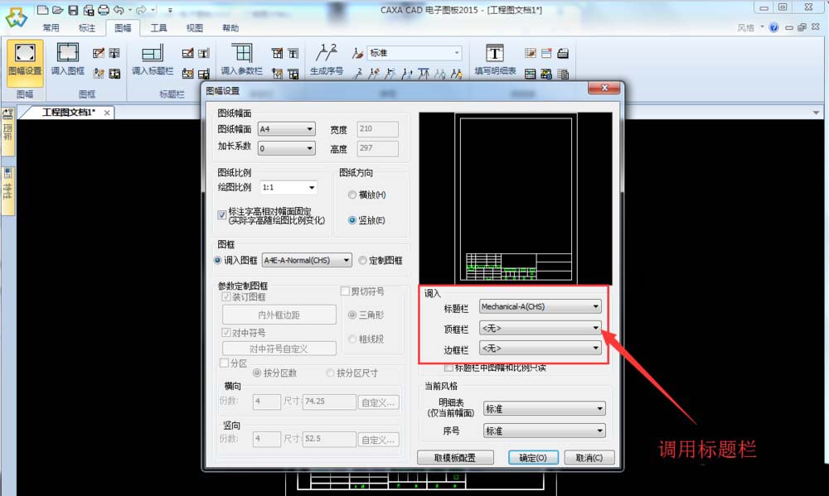Open the ribbon 标准 serial style dropdown
Viewport: 829px width, 496px height.
point(414,53)
